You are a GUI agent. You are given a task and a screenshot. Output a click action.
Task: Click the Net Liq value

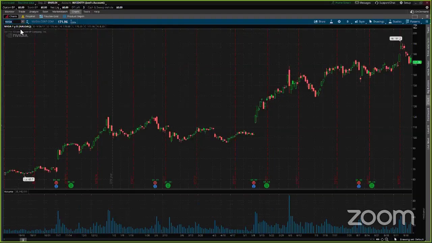[x=65, y=7]
